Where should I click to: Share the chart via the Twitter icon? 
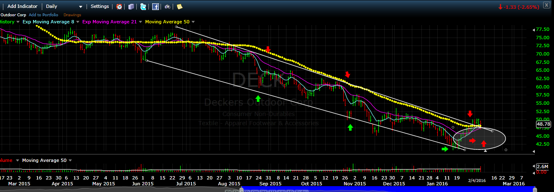tap(143, 7)
